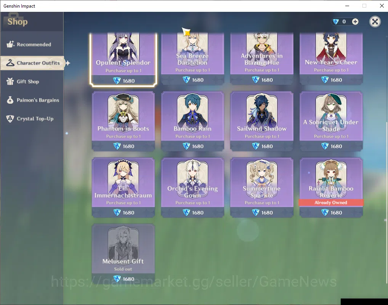This screenshot has height=305, width=388.
Task: Open the Sea Breeze Dandelion outfit portrait
Action: click(192, 48)
